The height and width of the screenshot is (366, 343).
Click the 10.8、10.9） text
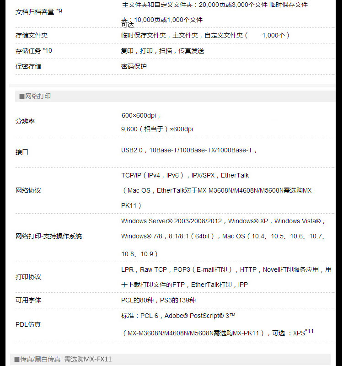coord(139,254)
